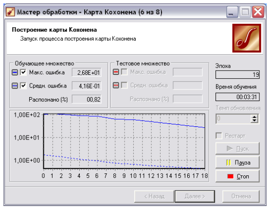Click the 1,00E+00 axis label on the chart
The width and height of the screenshot is (271, 207).
click(27, 160)
